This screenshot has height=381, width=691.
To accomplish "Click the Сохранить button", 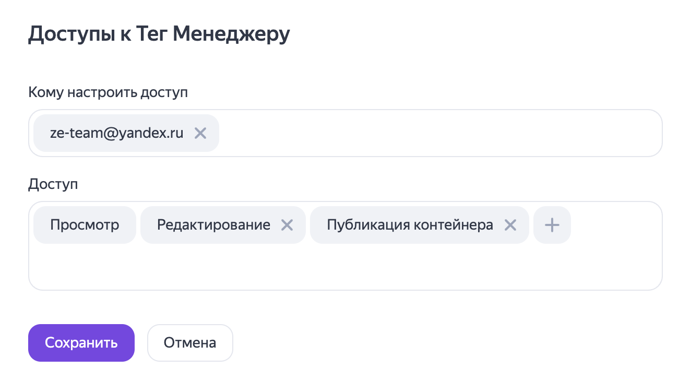I will 81,343.
